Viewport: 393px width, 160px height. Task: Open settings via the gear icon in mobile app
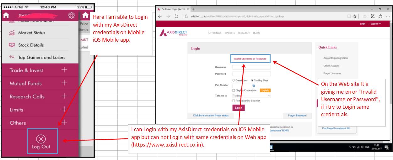(x=72, y=15)
